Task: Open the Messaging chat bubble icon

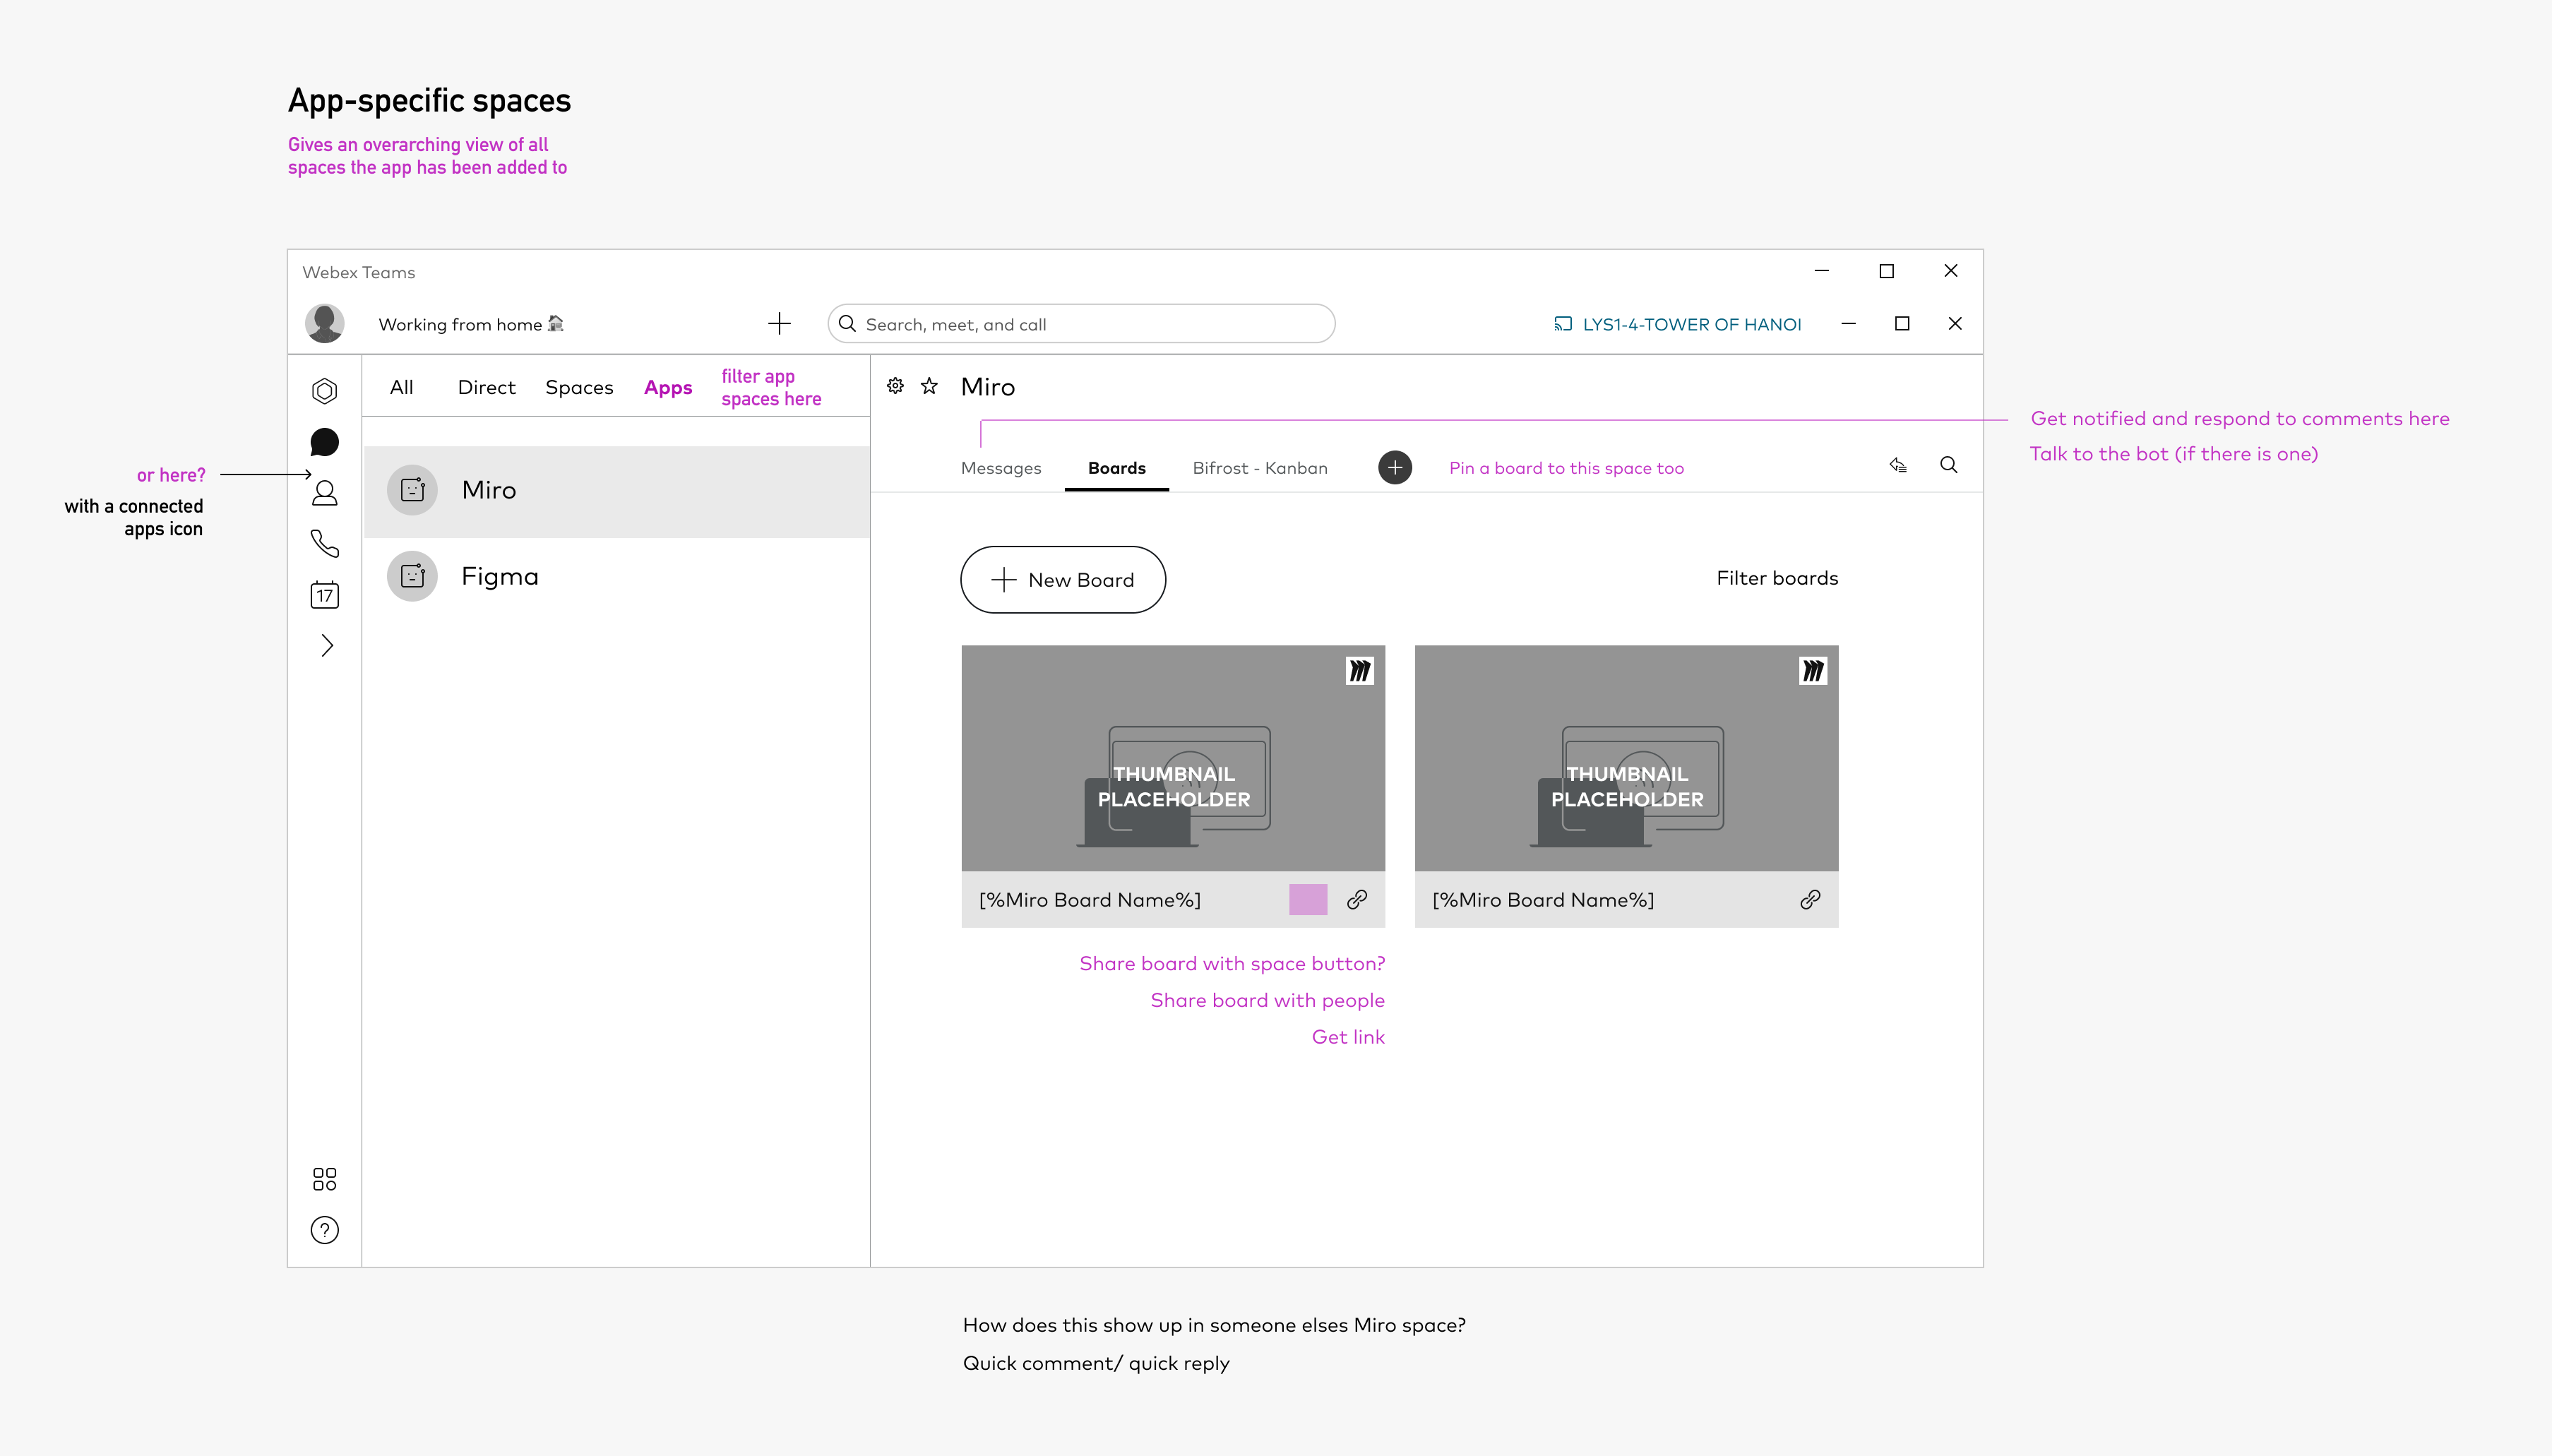Action: click(x=324, y=442)
